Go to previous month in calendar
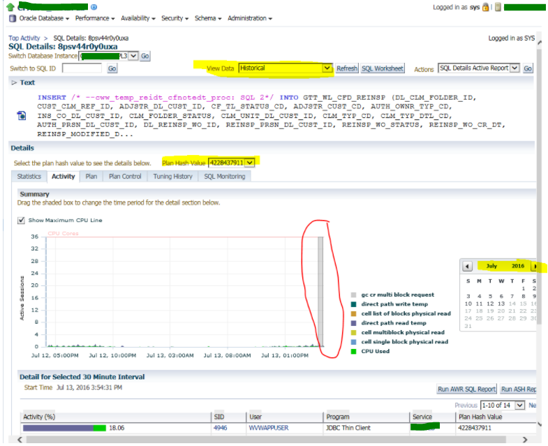548x446 pixels. click(x=467, y=267)
